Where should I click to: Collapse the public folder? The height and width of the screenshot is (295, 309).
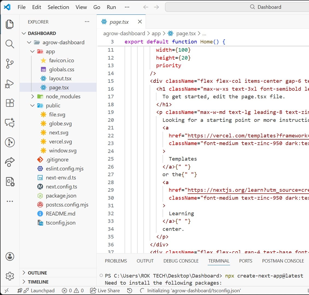tap(33, 106)
